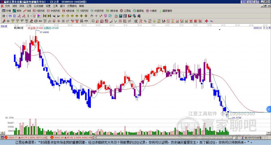Click the horizontal scrollbar right arrow
Viewport: 271px width, 145px height.
tap(236, 138)
